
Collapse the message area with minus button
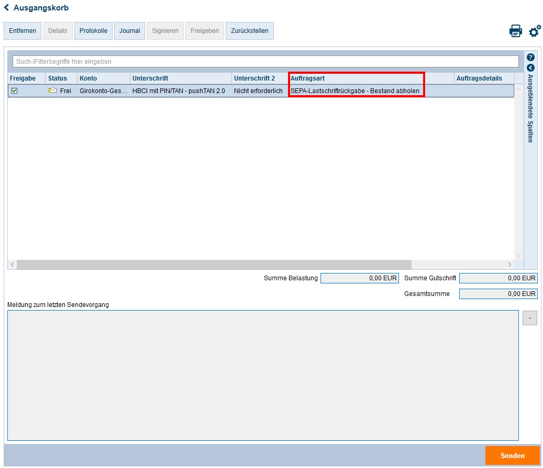(530, 318)
